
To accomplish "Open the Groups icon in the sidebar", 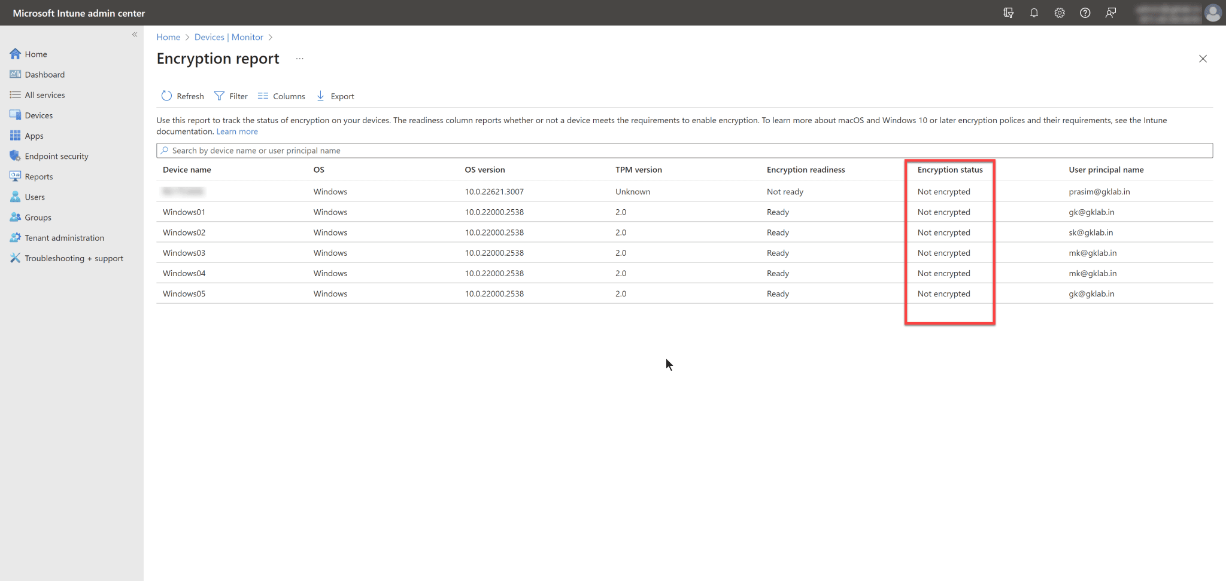I will pos(15,217).
